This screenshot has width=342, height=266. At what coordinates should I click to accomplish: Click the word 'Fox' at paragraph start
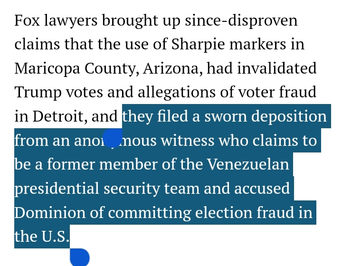[x=27, y=20]
